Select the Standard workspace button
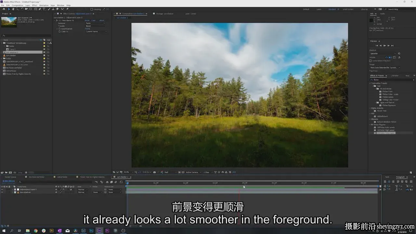The width and height of the screenshot is (416, 234). pos(332,9)
